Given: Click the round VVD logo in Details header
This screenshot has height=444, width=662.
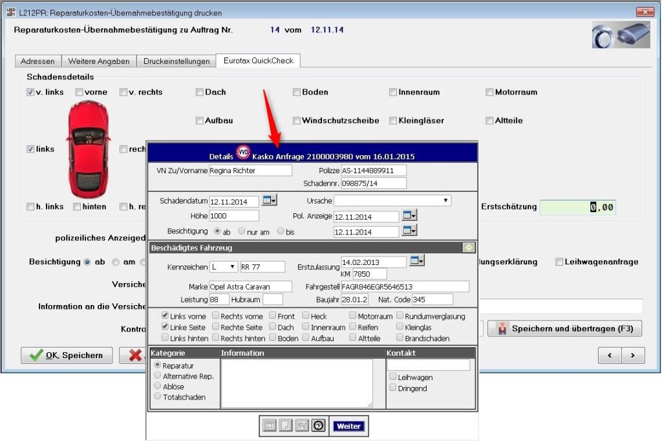Looking at the screenshot, I should tap(244, 153).
